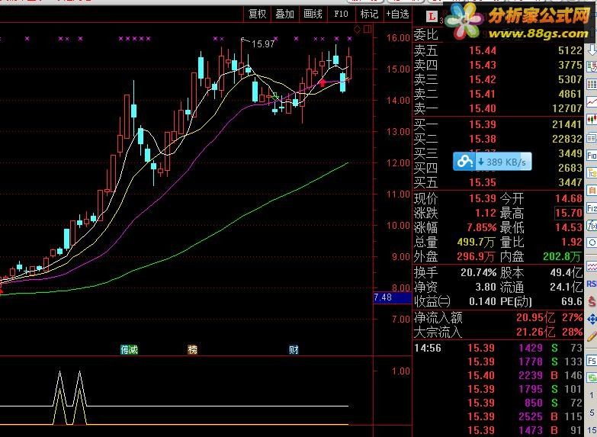
Task: Click the 总量 499.7万 value
Action: [476, 242]
